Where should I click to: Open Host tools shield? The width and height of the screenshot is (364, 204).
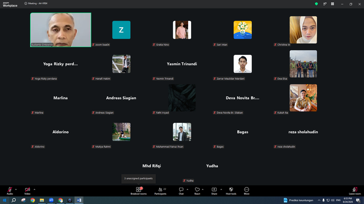(x=231, y=191)
